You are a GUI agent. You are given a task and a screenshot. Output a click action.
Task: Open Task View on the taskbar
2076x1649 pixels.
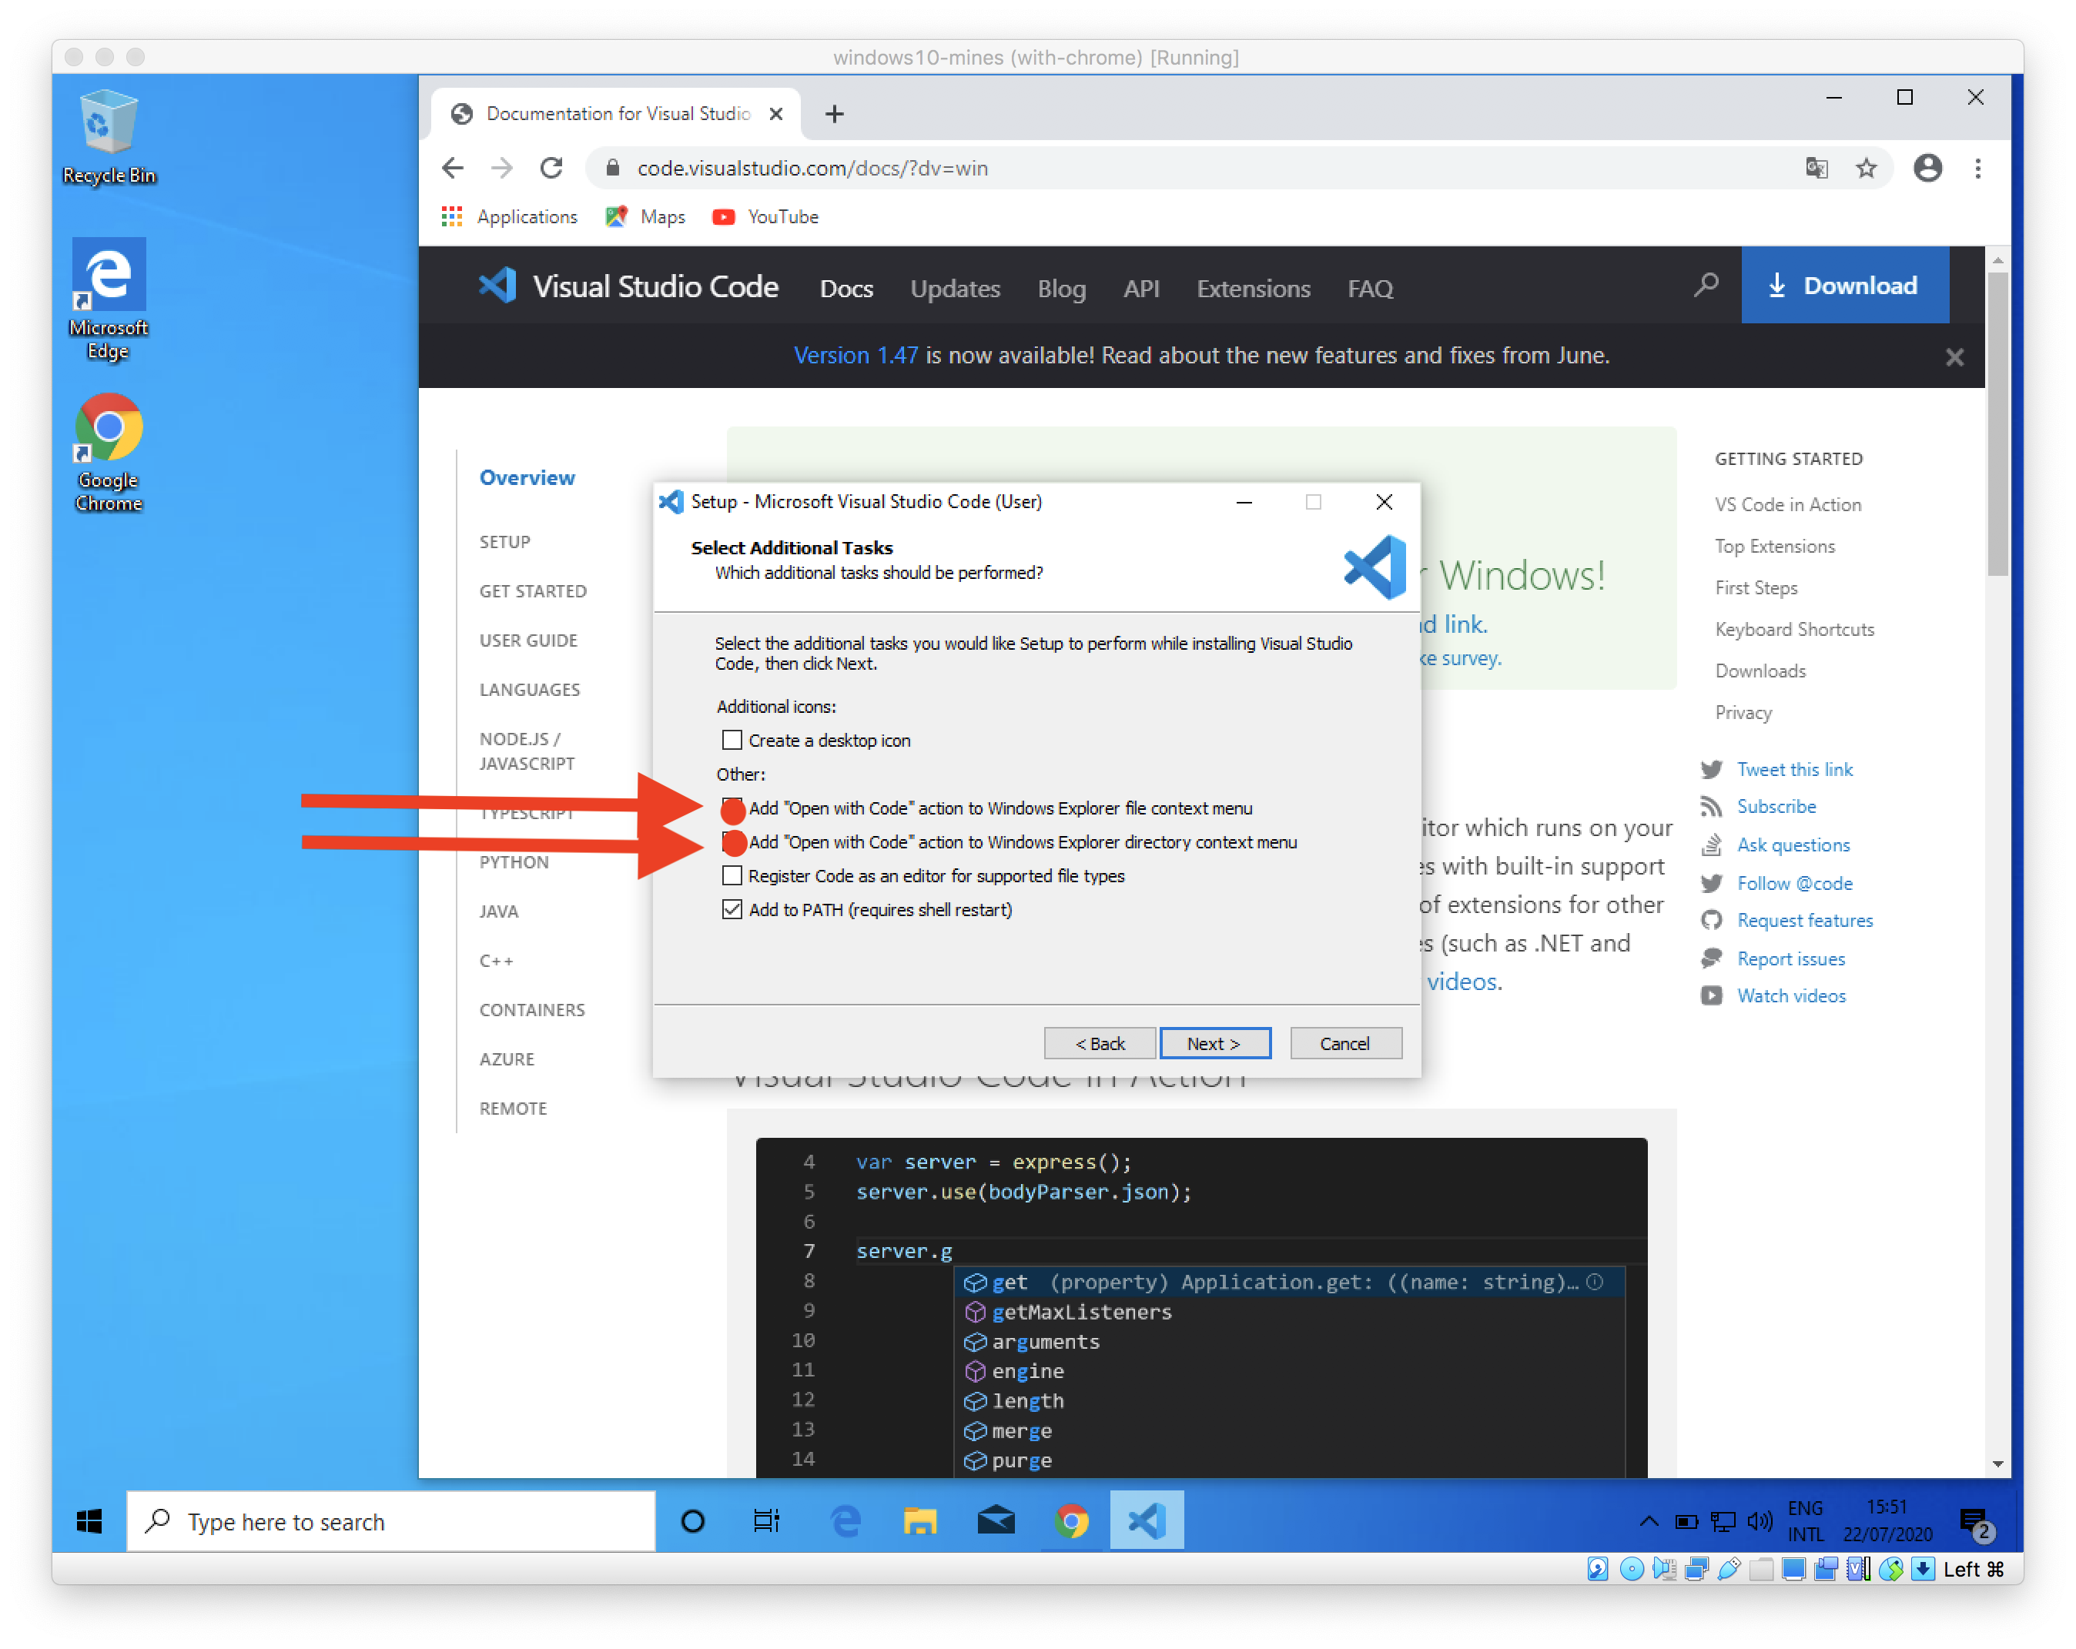(x=768, y=1521)
